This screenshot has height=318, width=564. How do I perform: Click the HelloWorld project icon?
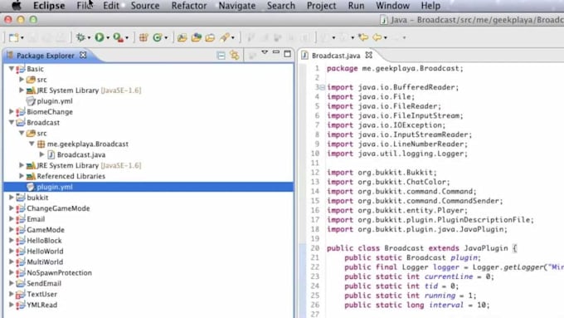click(x=21, y=252)
